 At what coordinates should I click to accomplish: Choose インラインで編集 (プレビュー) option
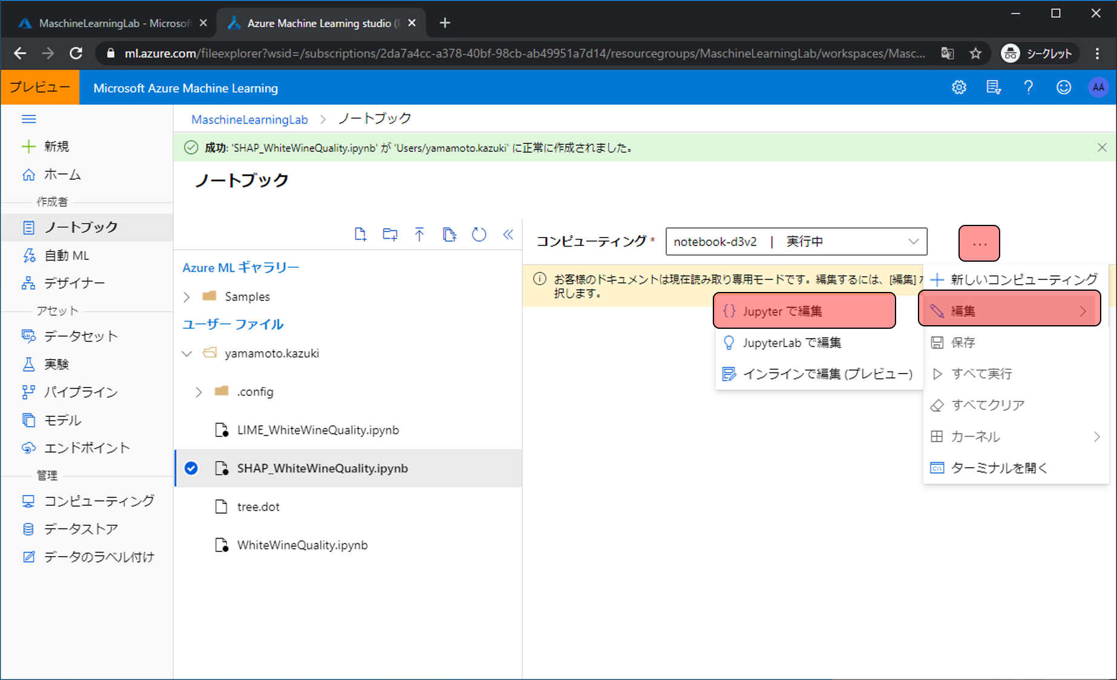[x=818, y=374]
